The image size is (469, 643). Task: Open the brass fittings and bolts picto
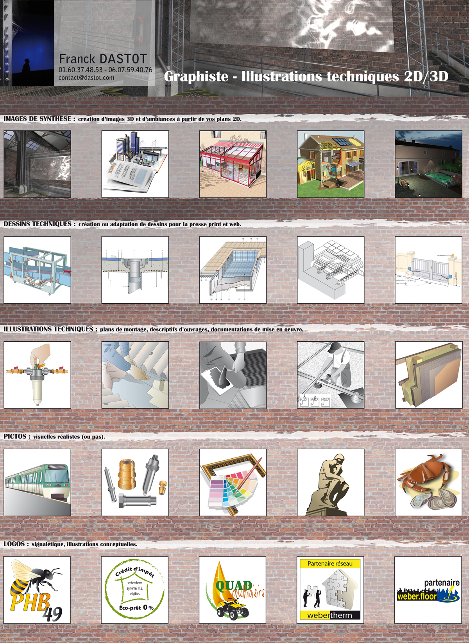(135, 482)
